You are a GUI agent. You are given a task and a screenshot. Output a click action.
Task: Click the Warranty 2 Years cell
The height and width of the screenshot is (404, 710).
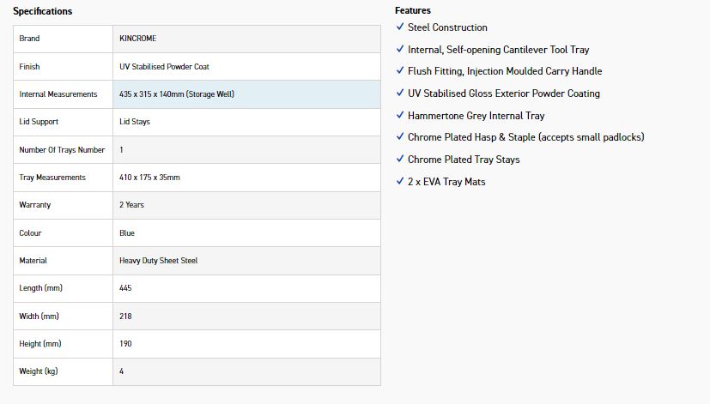point(246,205)
